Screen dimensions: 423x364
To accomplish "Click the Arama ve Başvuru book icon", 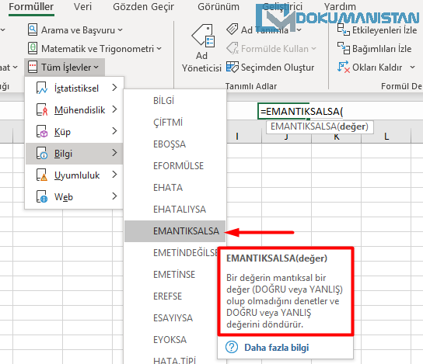I will (x=33, y=29).
